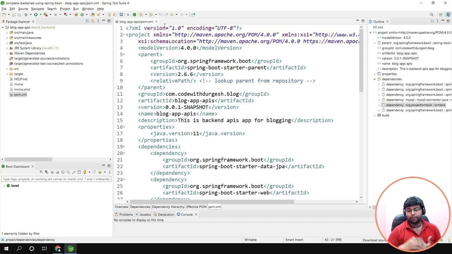The image size is (452, 254).
Task: Open the Window menu
Action: [88, 8]
